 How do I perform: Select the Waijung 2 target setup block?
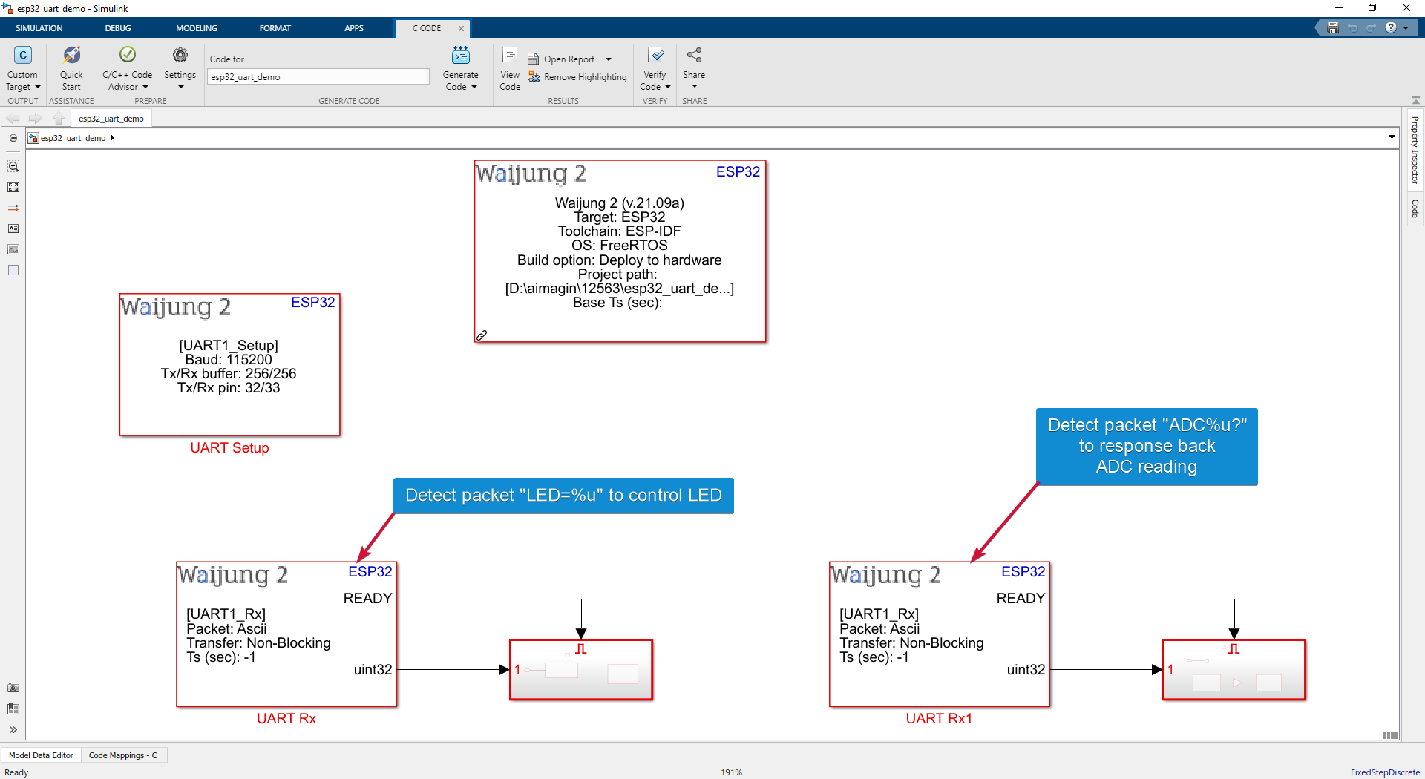[620, 252]
